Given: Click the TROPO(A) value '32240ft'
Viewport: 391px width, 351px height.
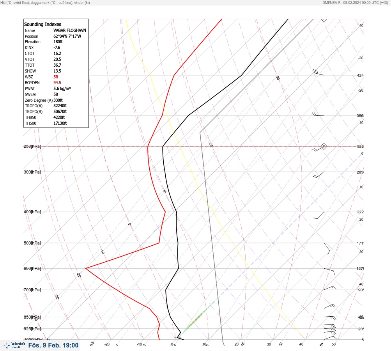Looking at the screenshot, I should coord(60,106).
